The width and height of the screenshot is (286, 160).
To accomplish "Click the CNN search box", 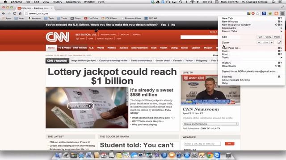I will [199, 37].
